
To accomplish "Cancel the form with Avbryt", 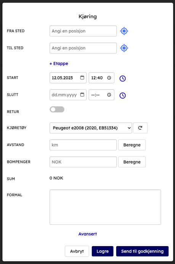I will pos(77,251).
